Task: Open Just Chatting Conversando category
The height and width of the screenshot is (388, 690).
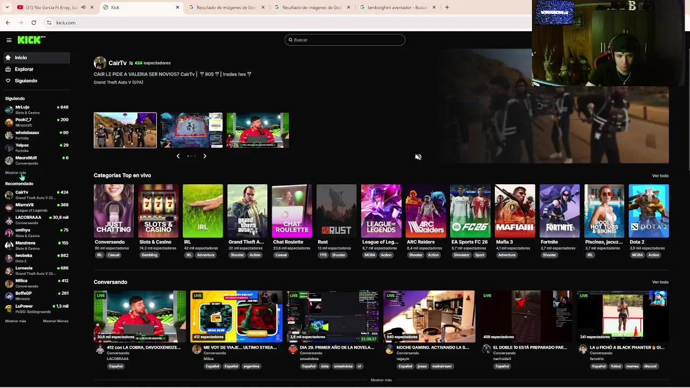Action: click(x=114, y=211)
